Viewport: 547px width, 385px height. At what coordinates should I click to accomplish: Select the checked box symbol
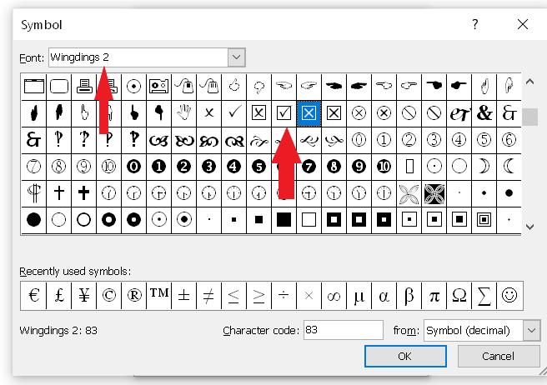(284, 113)
